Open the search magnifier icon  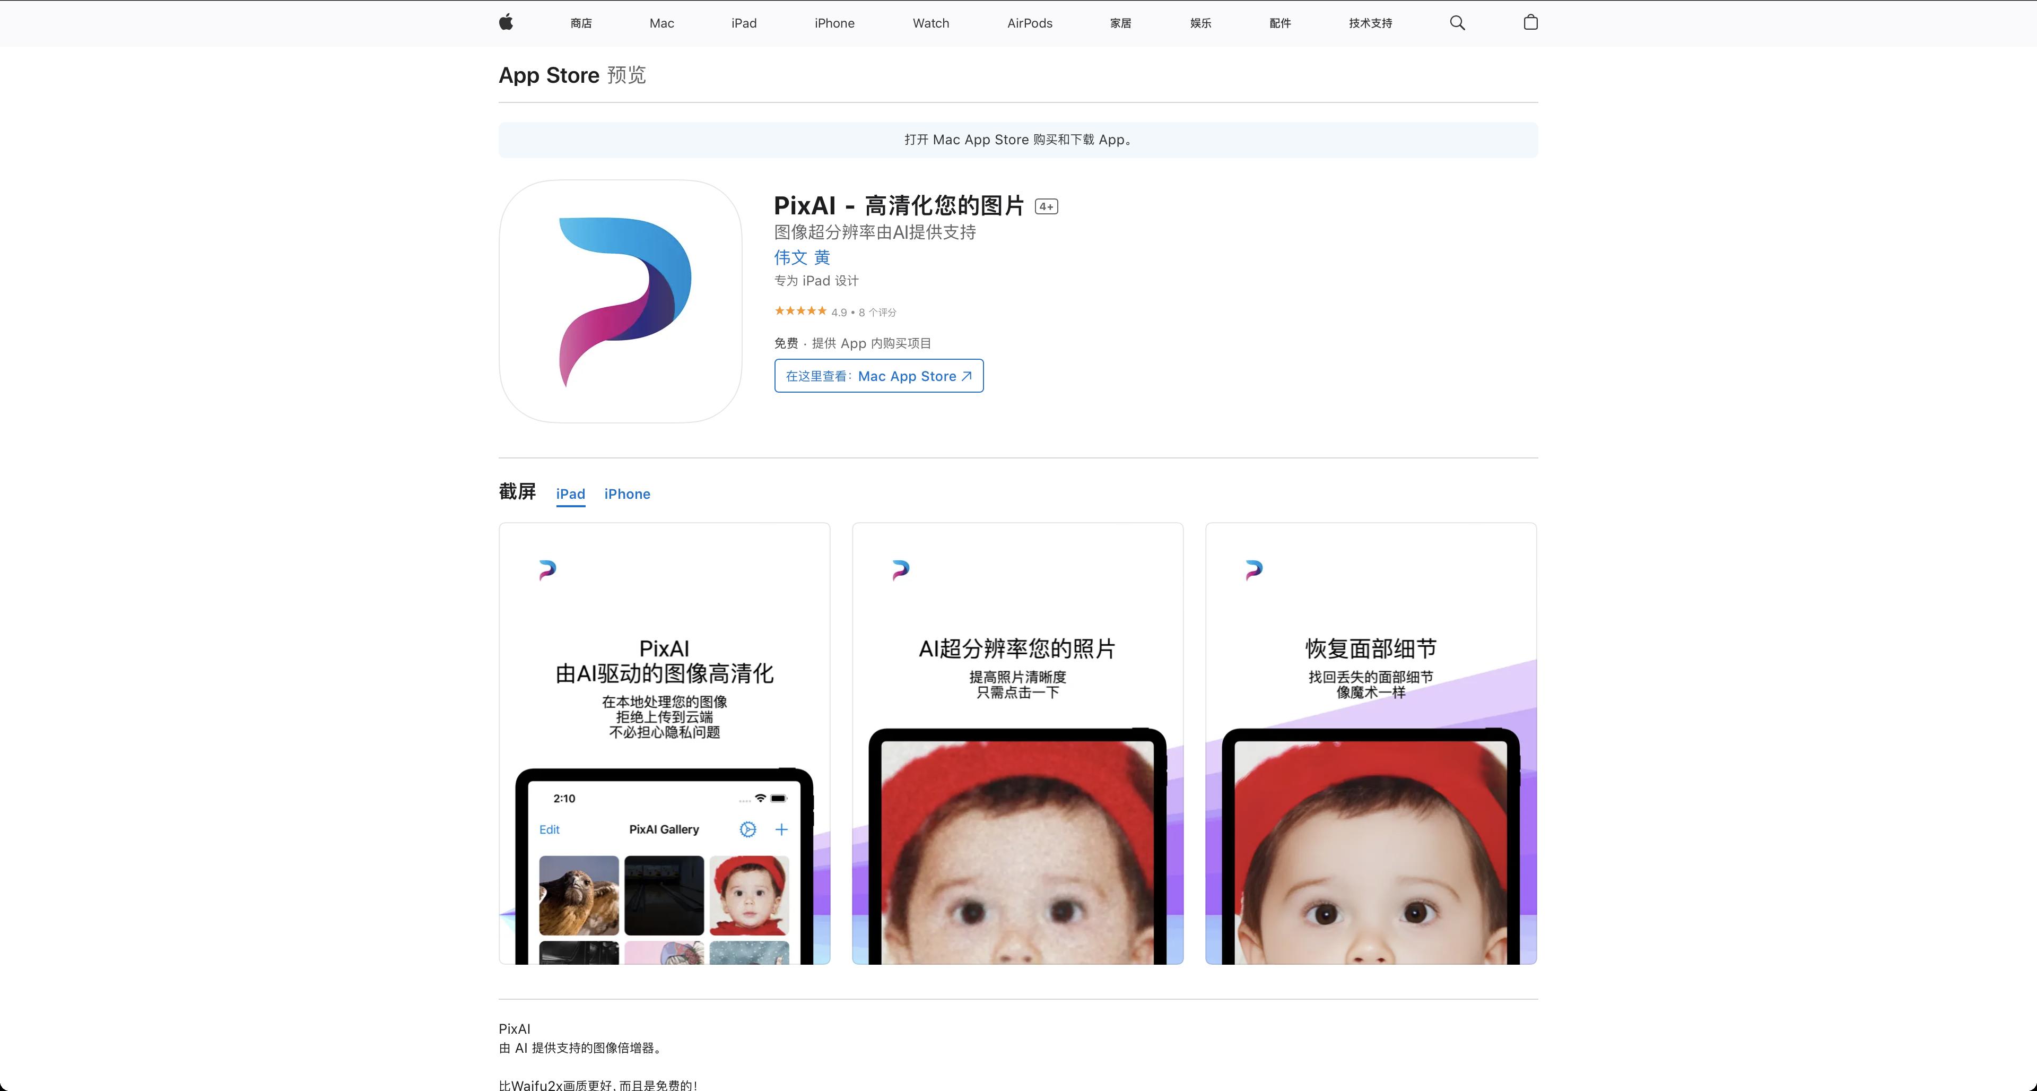click(1457, 23)
